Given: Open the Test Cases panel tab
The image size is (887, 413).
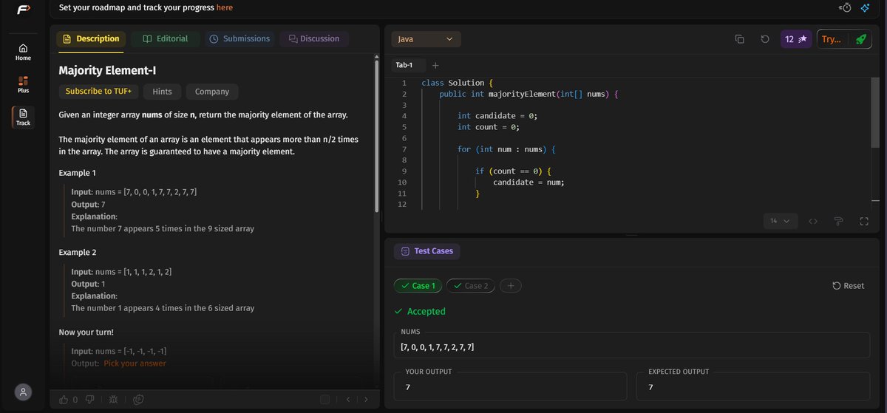Looking at the screenshot, I should [426, 251].
